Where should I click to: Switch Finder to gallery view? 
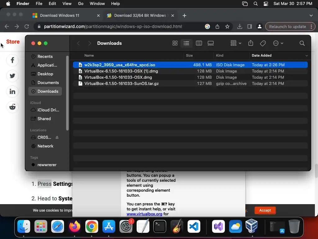[x=211, y=43]
